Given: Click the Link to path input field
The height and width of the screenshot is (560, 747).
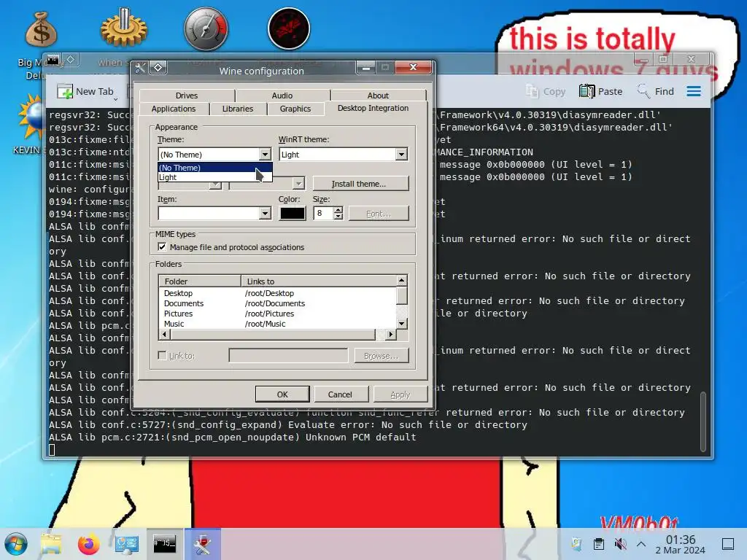Looking at the screenshot, I should point(288,355).
